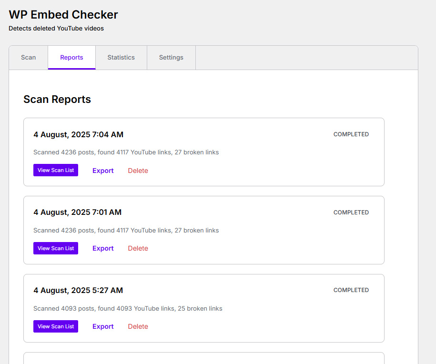Click COMPLETED status on 5:27 AM report
The image size is (436, 364).
coord(351,290)
